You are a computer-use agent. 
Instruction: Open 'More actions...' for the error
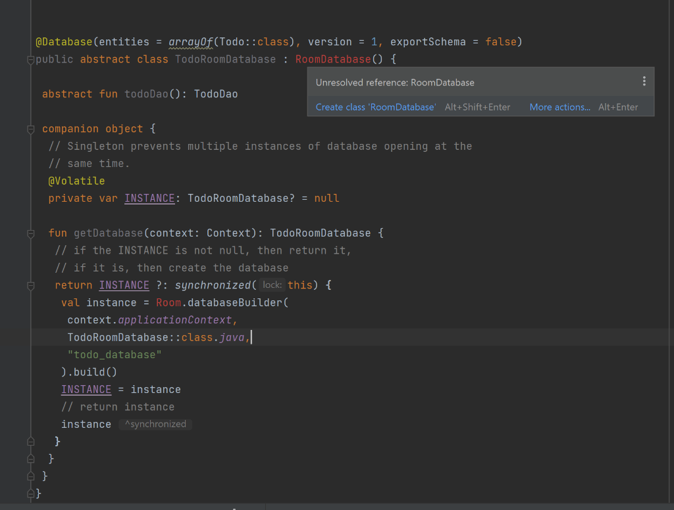[559, 106]
